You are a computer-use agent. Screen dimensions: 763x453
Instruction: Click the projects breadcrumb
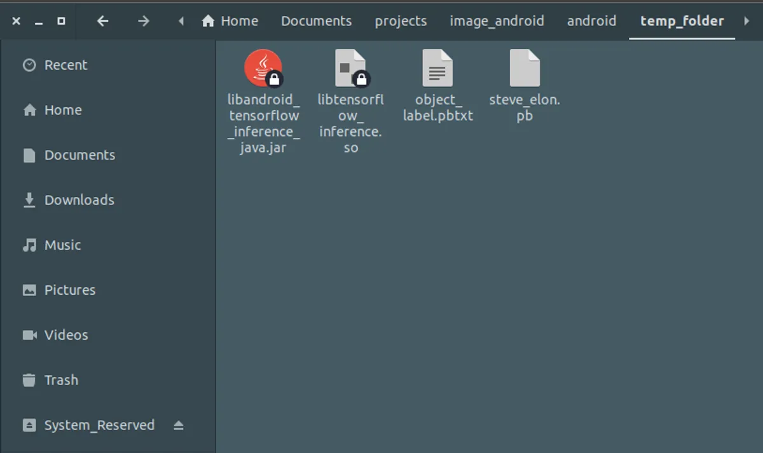pyautogui.click(x=401, y=21)
